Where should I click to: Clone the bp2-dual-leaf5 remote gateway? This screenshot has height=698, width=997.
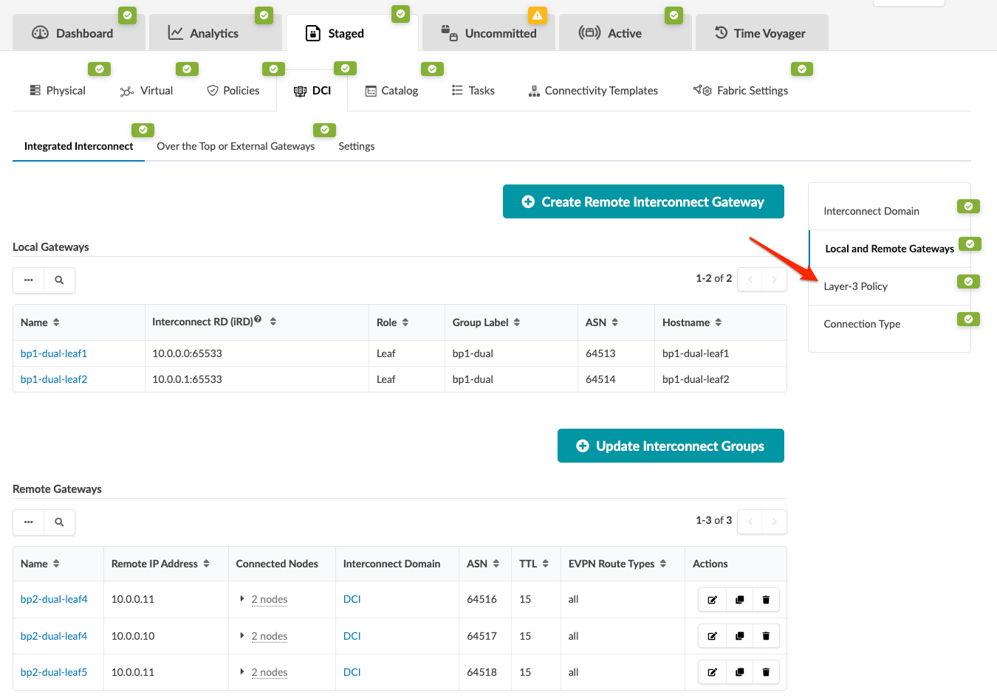[739, 672]
